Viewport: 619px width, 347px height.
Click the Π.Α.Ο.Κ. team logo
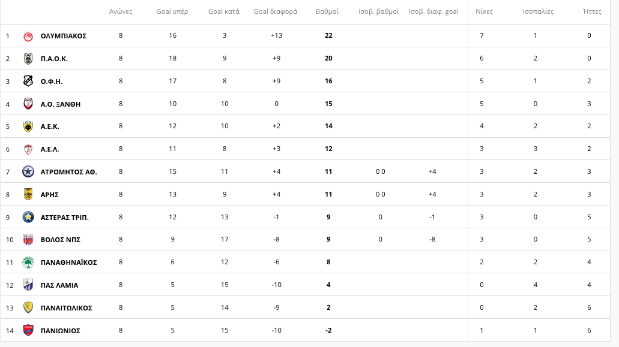pyautogui.click(x=28, y=59)
